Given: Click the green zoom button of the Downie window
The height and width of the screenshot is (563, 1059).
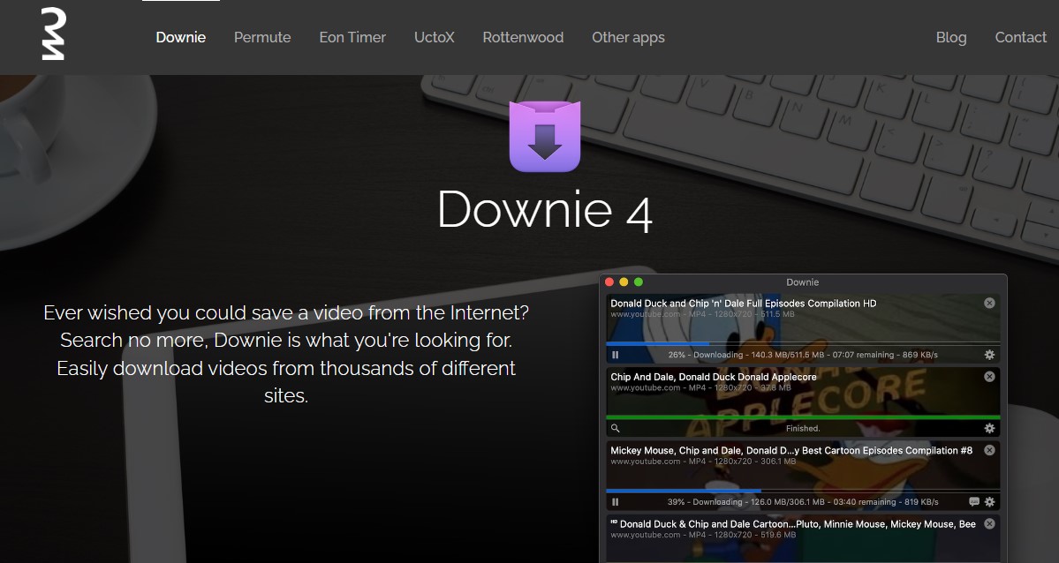Looking at the screenshot, I should pyautogui.click(x=639, y=282).
